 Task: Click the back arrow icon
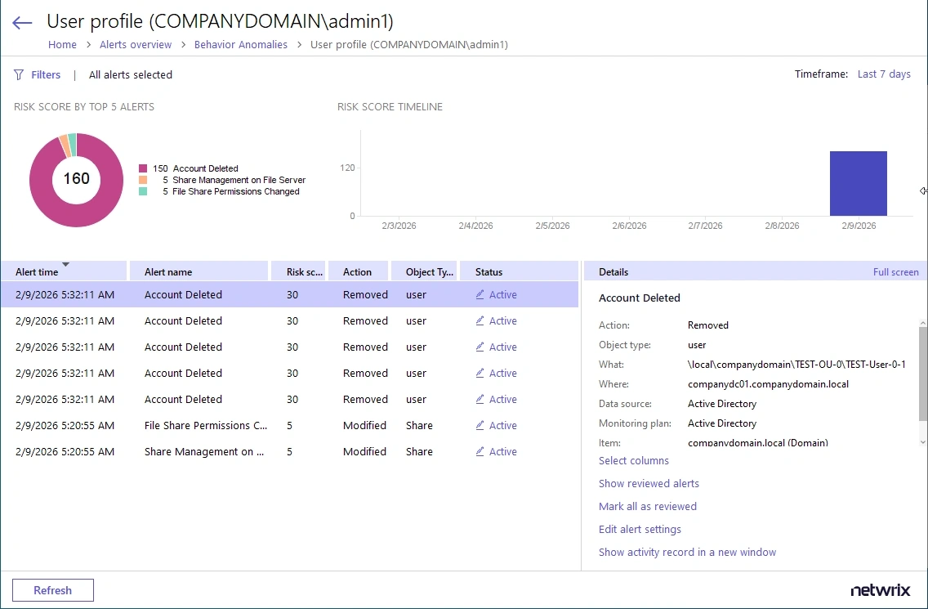click(x=22, y=23)
